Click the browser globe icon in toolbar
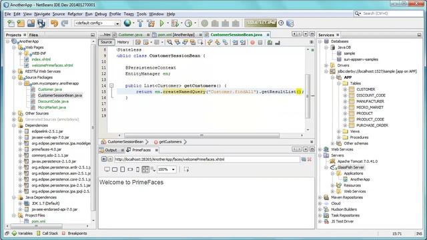Screen dimensions: 427x240 pos(127,23)
